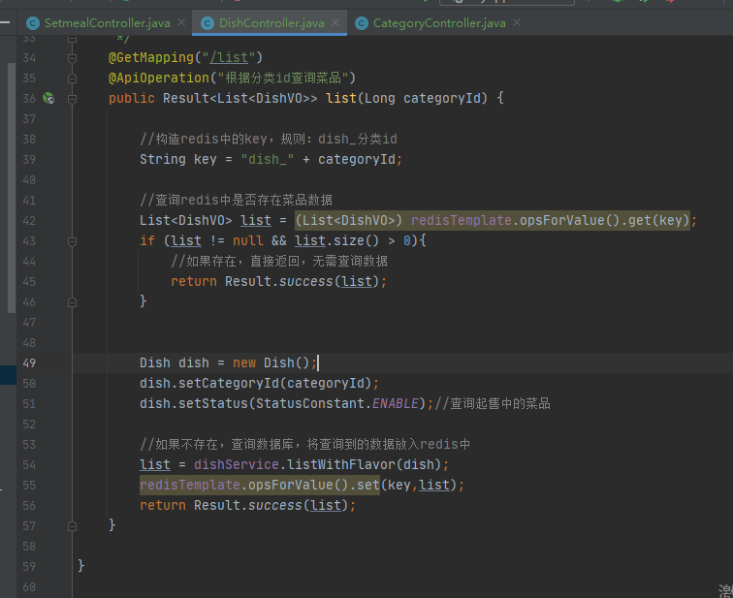Click the /list mapping URL link
Image resolution: width=733 pixels, height=598 pixels.
[229, 57]
